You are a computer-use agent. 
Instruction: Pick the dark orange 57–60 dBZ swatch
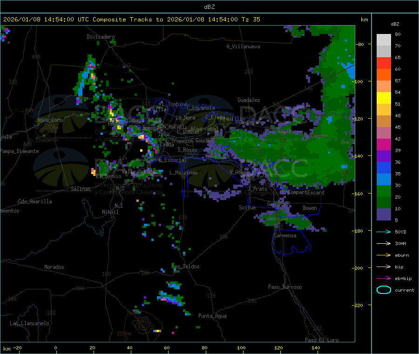[x=384, y=75]
